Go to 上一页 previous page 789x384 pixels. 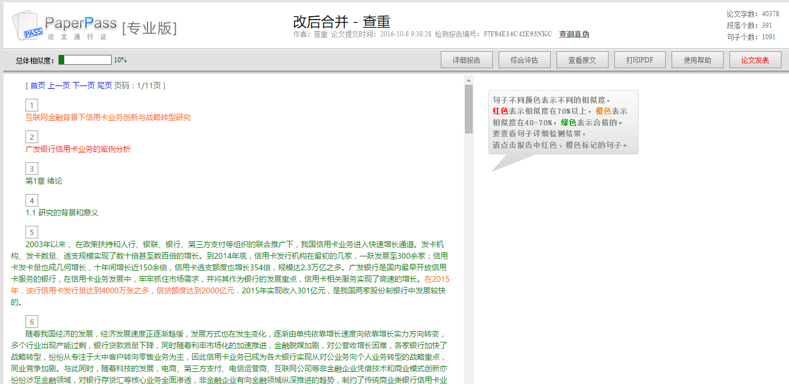58,85
